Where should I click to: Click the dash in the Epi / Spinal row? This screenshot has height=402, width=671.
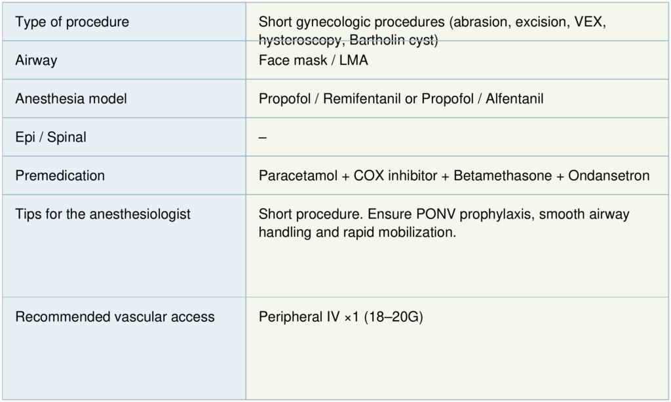tap(263, 138)
